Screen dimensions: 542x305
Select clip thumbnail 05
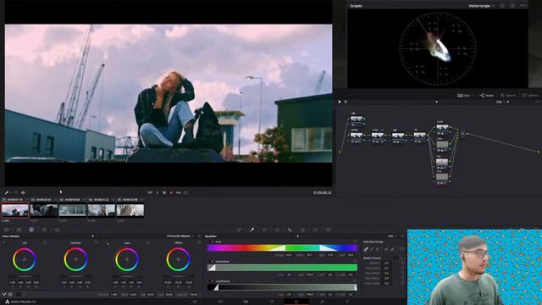[x=130, y=210]
